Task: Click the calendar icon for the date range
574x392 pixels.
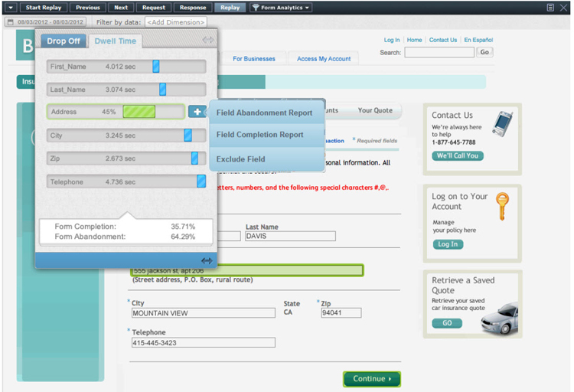Action: pos(10,22)
